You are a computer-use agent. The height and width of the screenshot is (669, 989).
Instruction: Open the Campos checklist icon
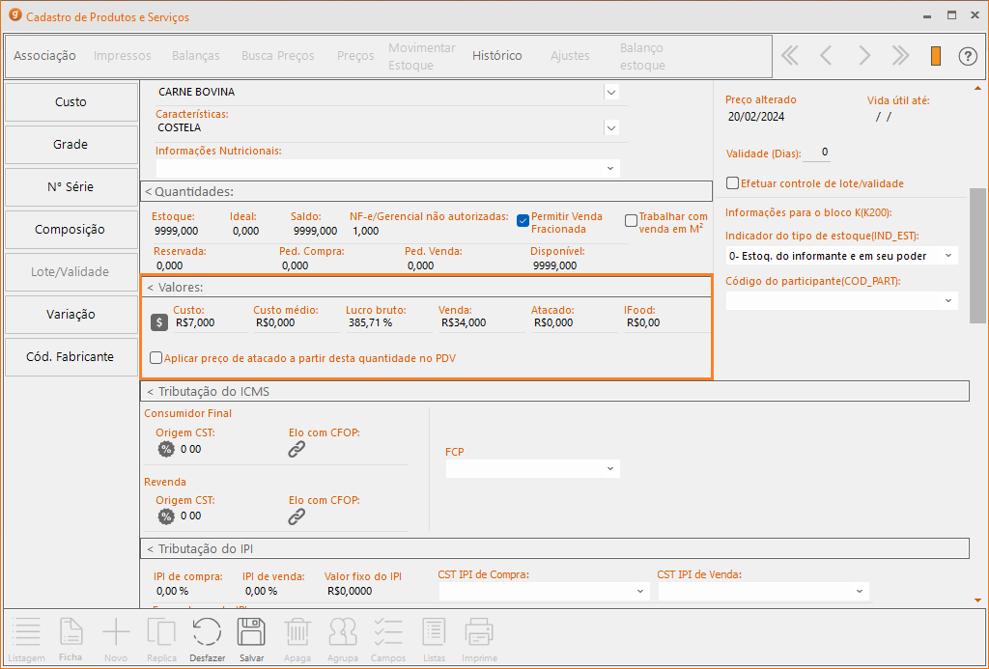(388, 639)
